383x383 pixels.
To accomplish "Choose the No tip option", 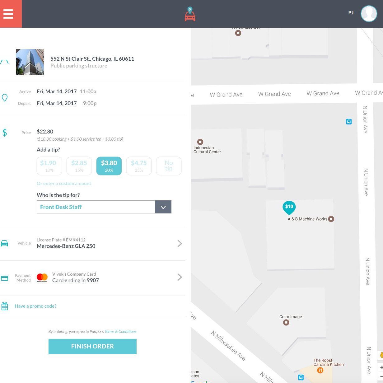I will coord(169,166).
